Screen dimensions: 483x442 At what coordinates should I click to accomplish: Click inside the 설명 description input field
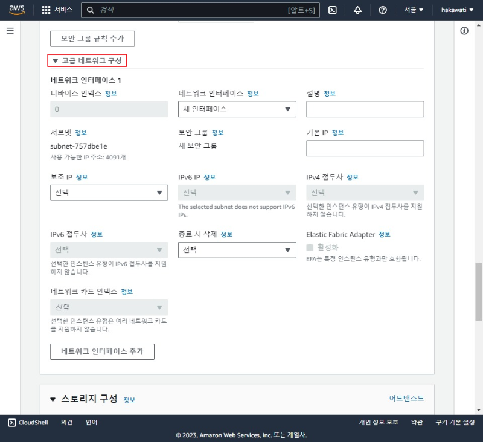pos(365,109)
